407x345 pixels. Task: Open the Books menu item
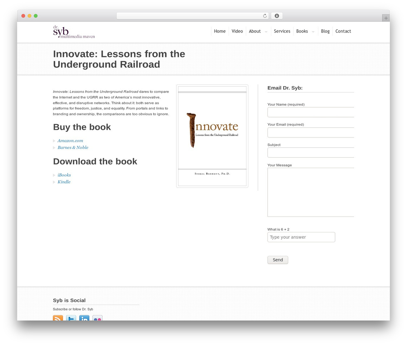(302, 31)
